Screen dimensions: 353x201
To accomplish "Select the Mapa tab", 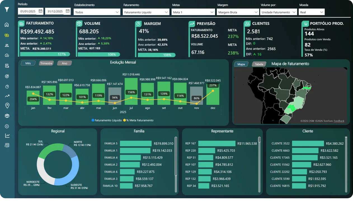I will pos(241,64).
